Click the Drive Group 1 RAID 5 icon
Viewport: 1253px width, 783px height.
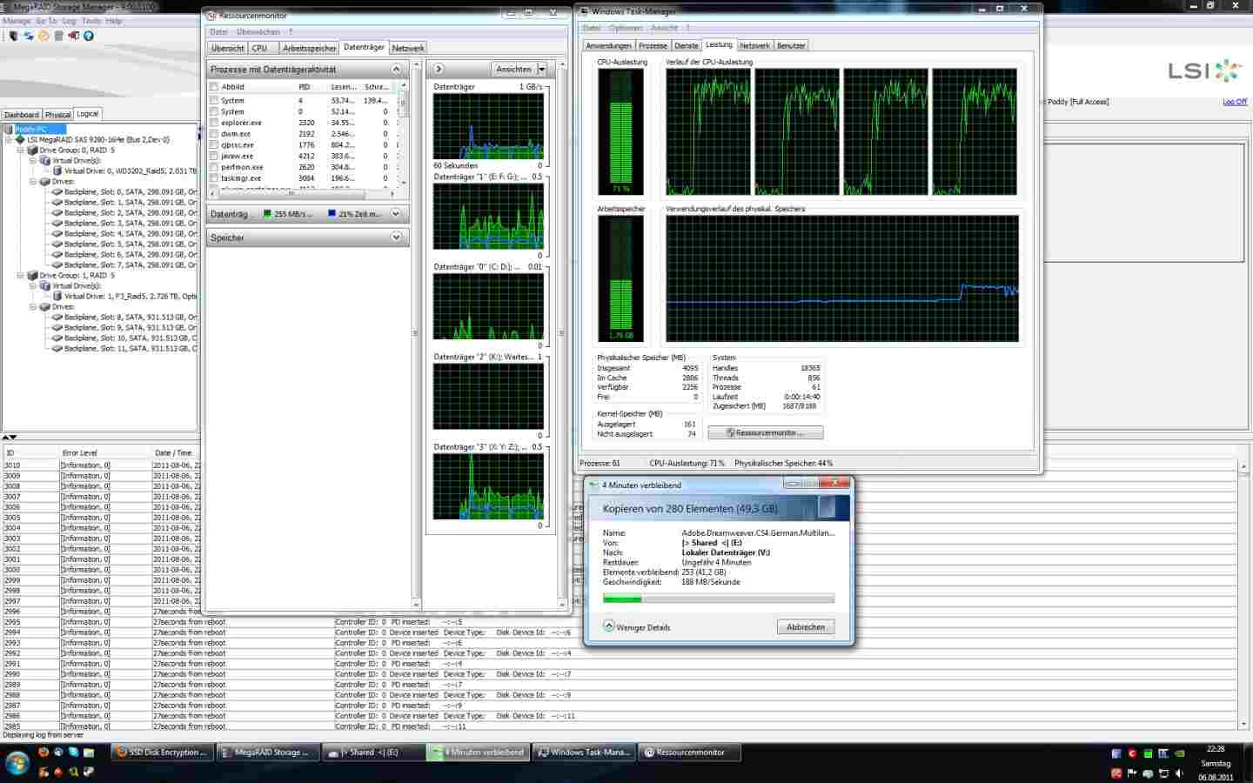(x=32, y=275)
